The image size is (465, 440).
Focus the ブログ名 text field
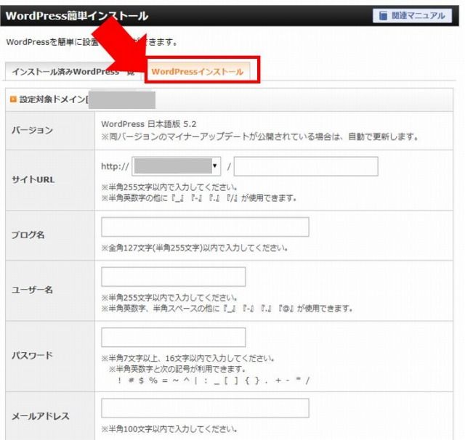tap(205, 227)
